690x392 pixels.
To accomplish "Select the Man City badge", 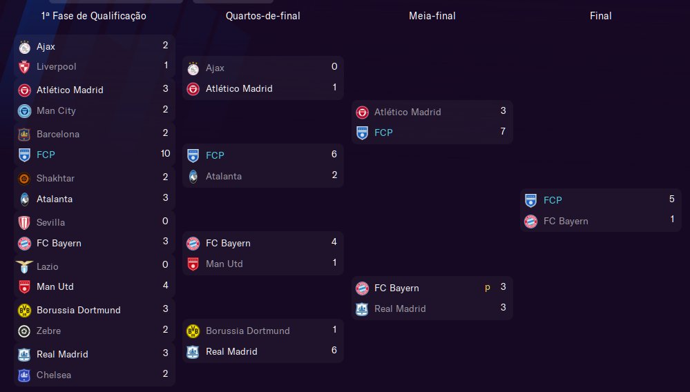I will (x=24, y=111).
